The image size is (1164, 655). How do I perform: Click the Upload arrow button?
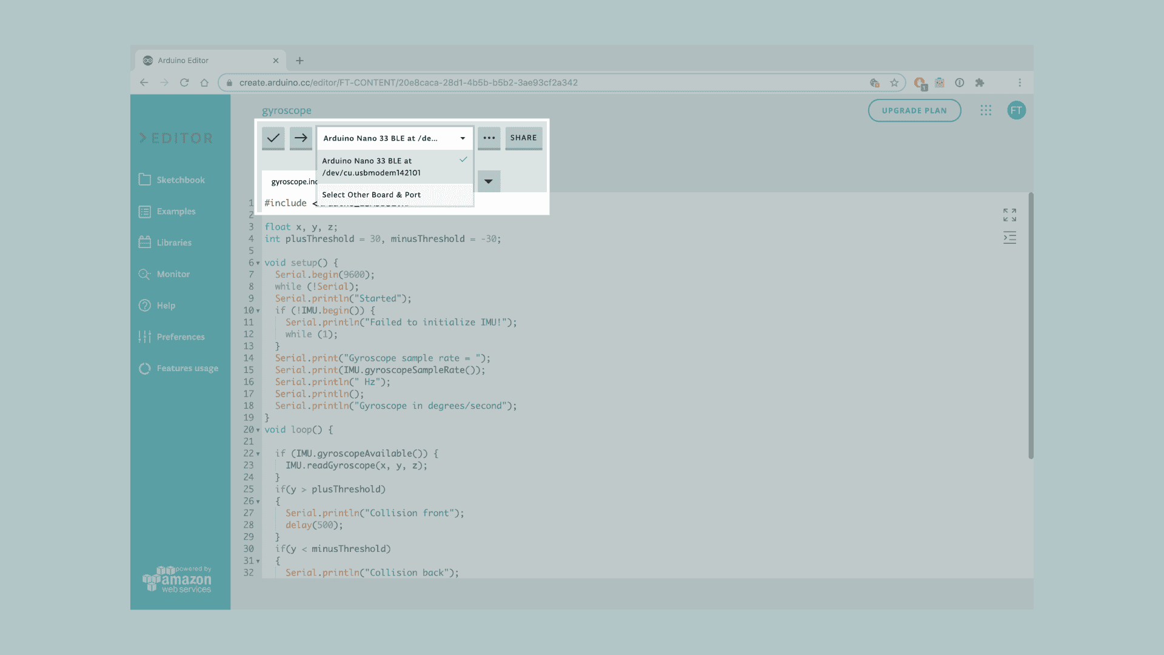coord(301,138)
